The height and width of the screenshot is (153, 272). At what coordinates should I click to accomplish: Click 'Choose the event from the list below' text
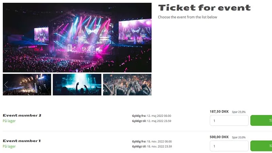click(x=188, y=17)
